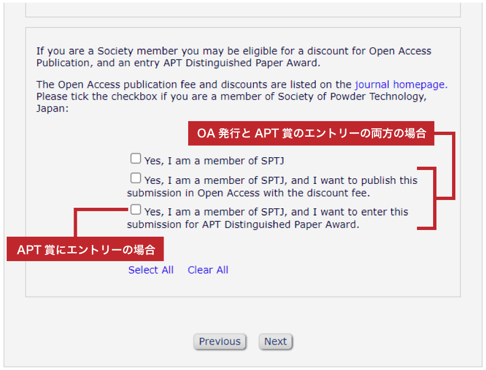Click the empty panel above the Society member box

tap(243, 9)
